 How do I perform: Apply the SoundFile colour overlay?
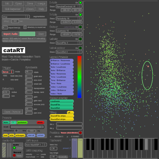(x=62, y=105)
